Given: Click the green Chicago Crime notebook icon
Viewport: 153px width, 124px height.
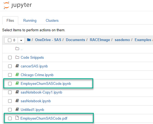Looking at the screenshot, I should click(17, 75).
